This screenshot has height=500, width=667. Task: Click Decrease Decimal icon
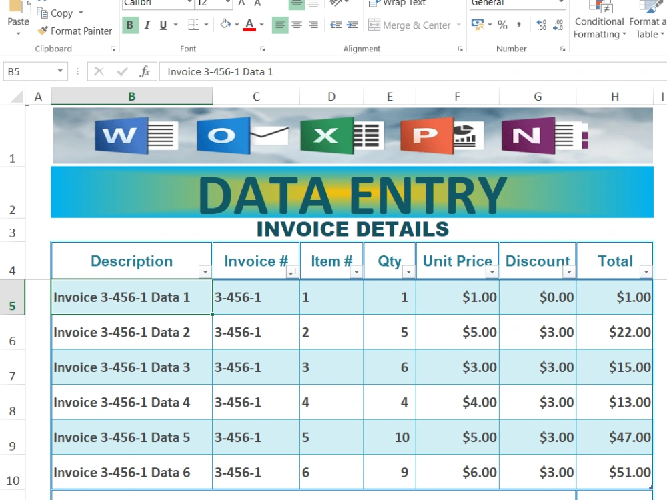click(558, 25)
